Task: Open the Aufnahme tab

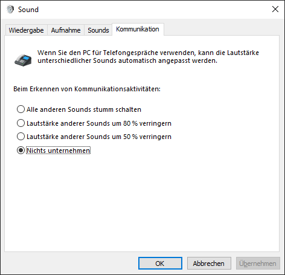Action: pos(66,30)
